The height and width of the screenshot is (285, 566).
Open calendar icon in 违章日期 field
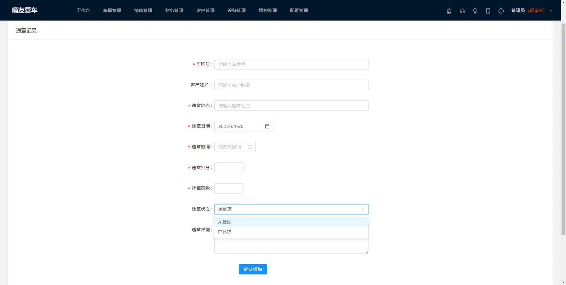tap(267, 126)
